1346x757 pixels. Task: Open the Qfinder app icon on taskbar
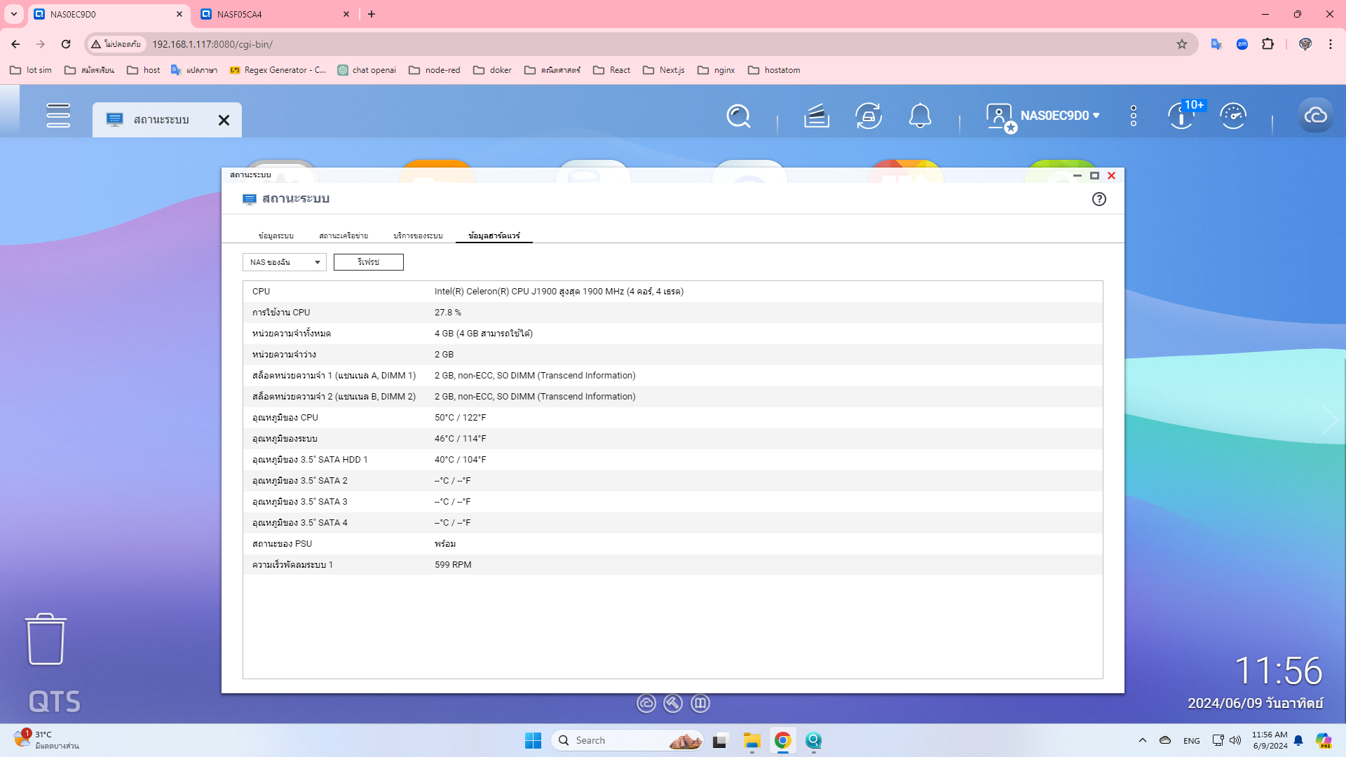coord(814,740)
